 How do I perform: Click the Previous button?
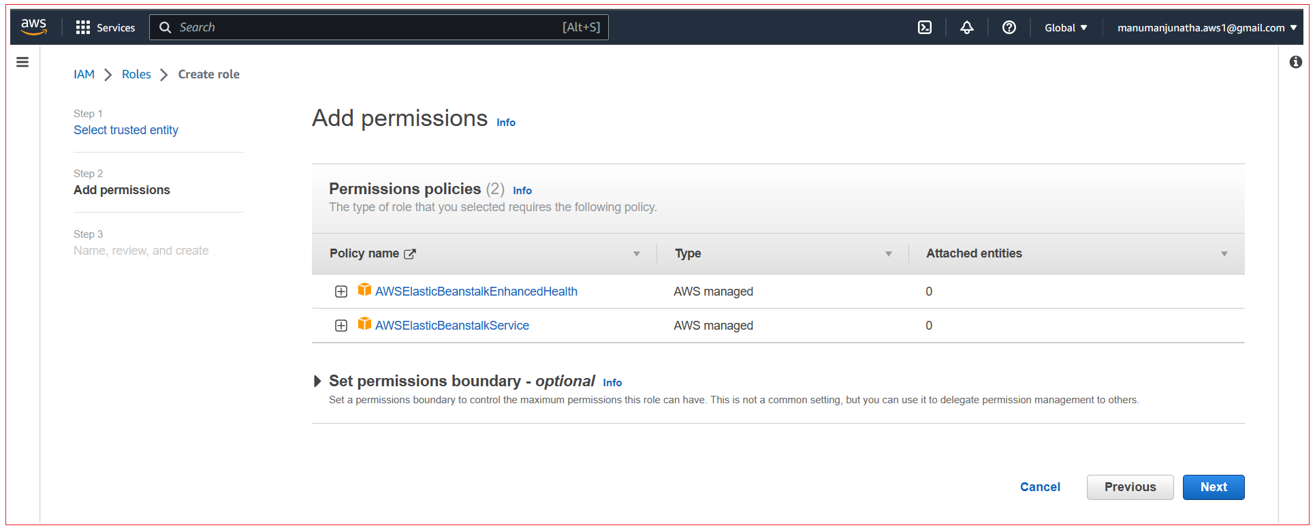coord(1130,487)
